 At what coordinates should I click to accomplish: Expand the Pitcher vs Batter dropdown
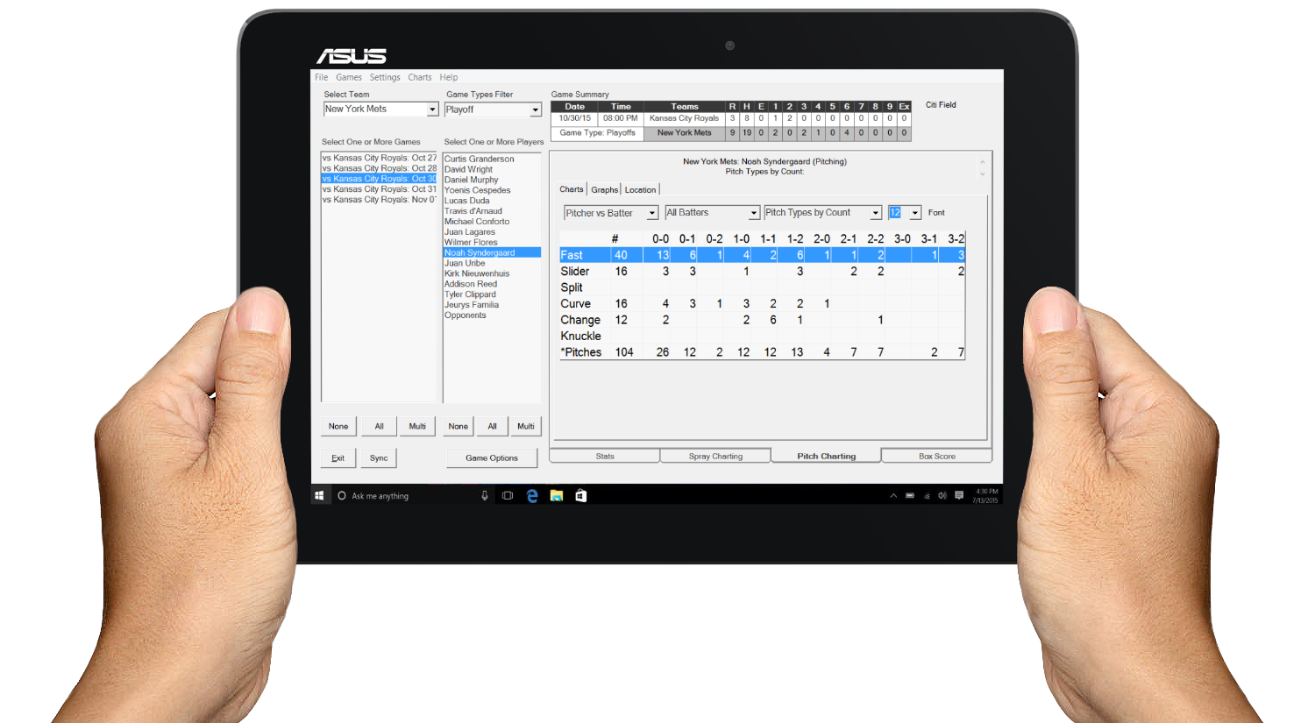pos(652,213)
